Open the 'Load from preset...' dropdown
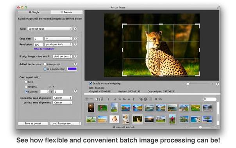This screenshot has width=236, height=148. [66, 123]
